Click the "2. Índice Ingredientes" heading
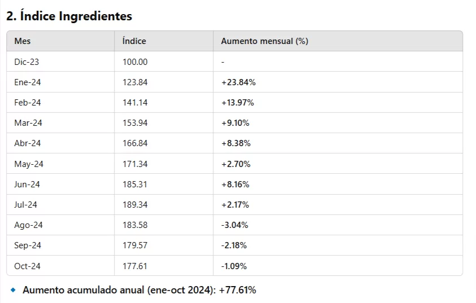The width and height of the screenshot is (476, 303). click(69, 16)
